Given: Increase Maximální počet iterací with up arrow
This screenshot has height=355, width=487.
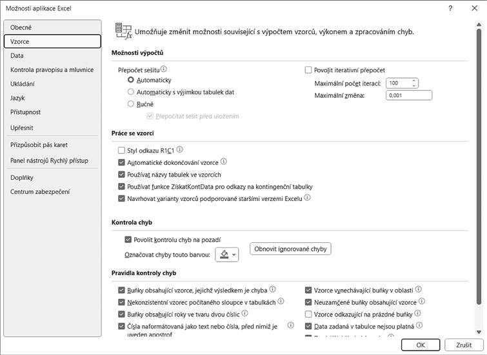Looking at the screenshot, I should [414, 81].
